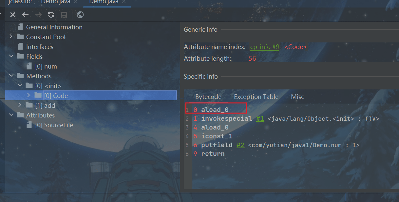Select the Interfaces tree node
The width and height of the screenshot is (399, 202).
click(x=39, y=47)
